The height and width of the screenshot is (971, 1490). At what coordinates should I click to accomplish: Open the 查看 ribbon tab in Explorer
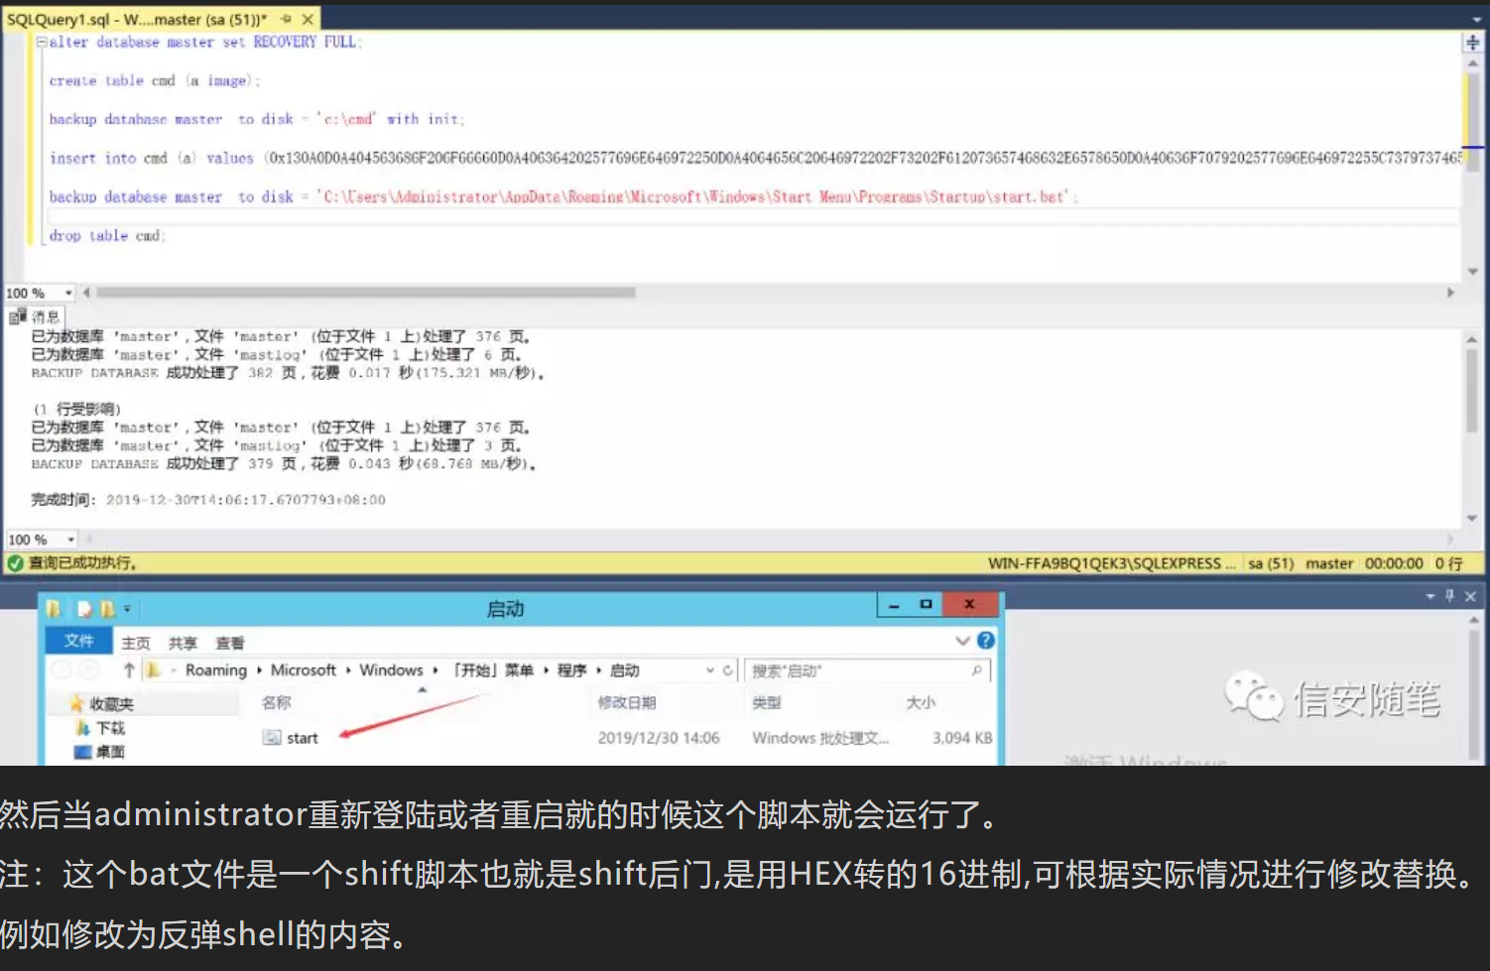coord(230,643)
